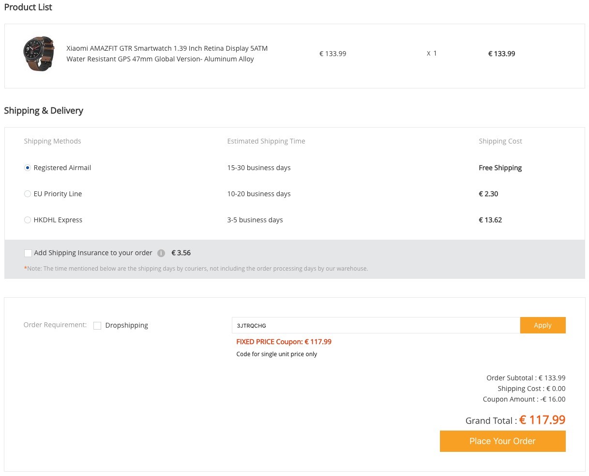Click '3-5 business days' shipping time

point(255,220)
